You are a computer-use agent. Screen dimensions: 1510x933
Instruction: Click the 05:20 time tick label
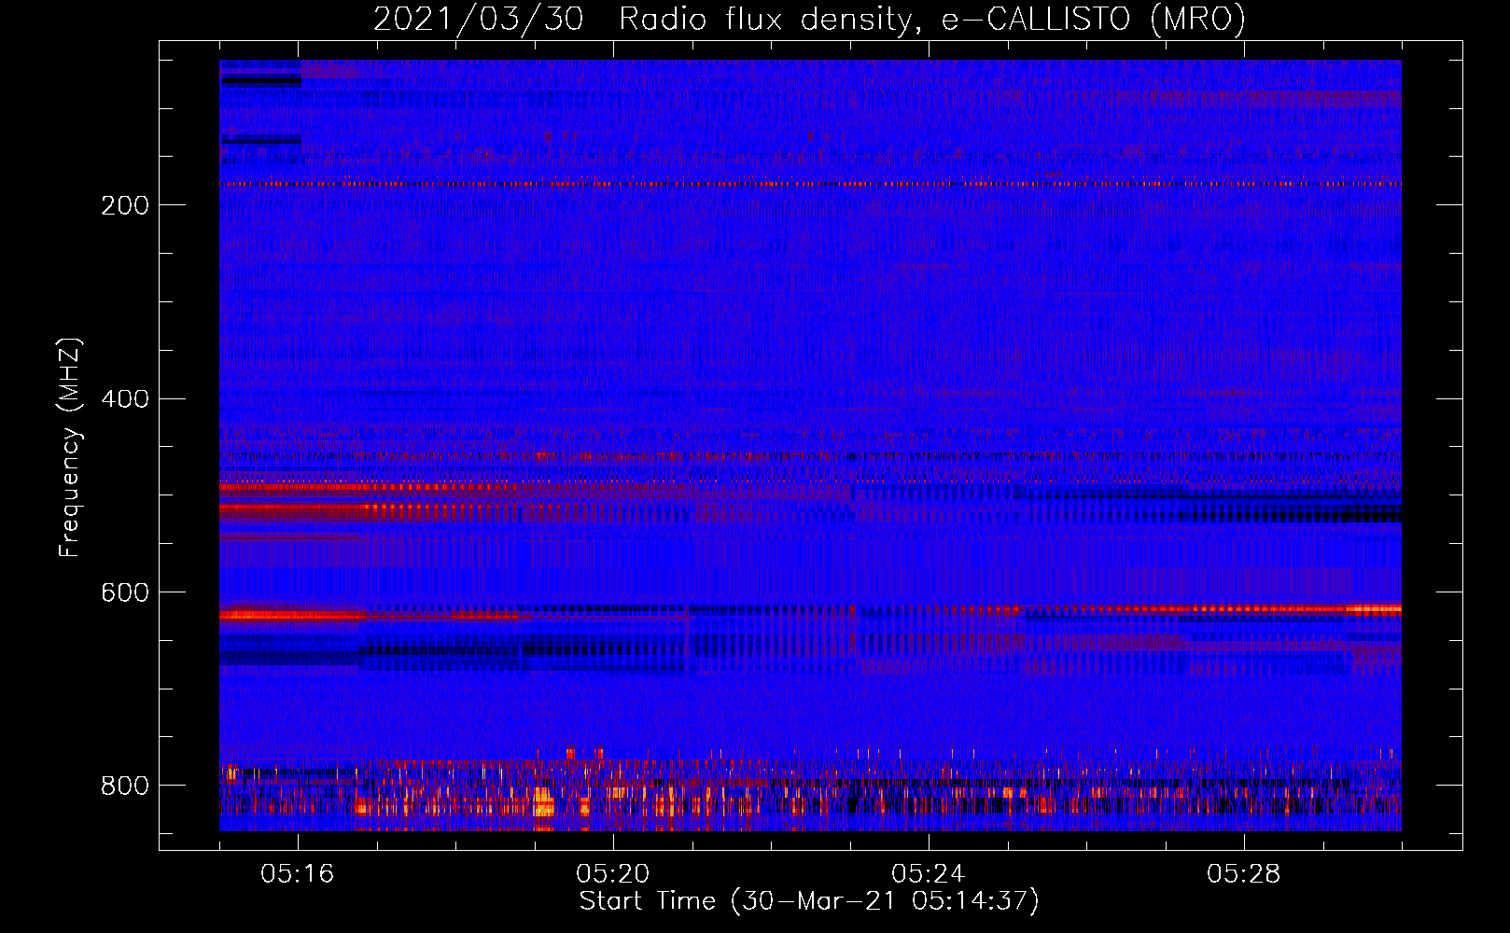click(613, 874)
